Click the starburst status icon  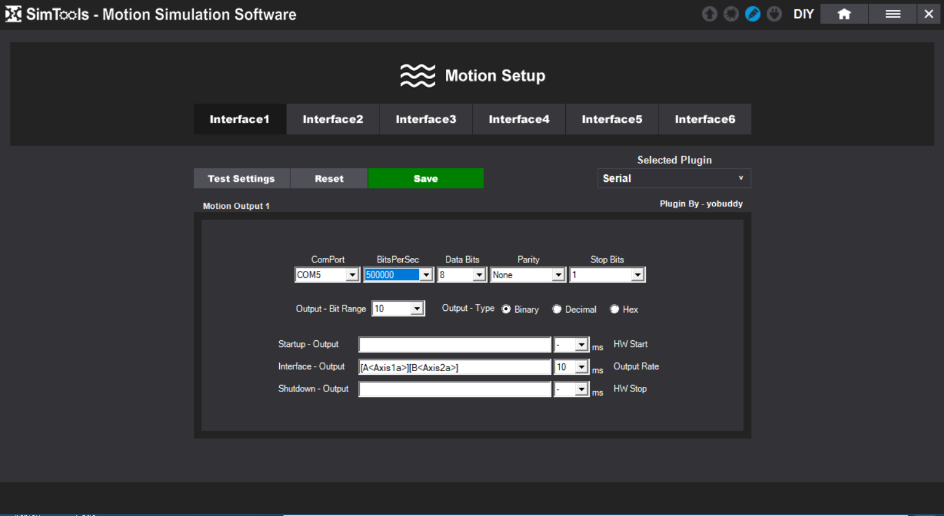coord(731,14)
